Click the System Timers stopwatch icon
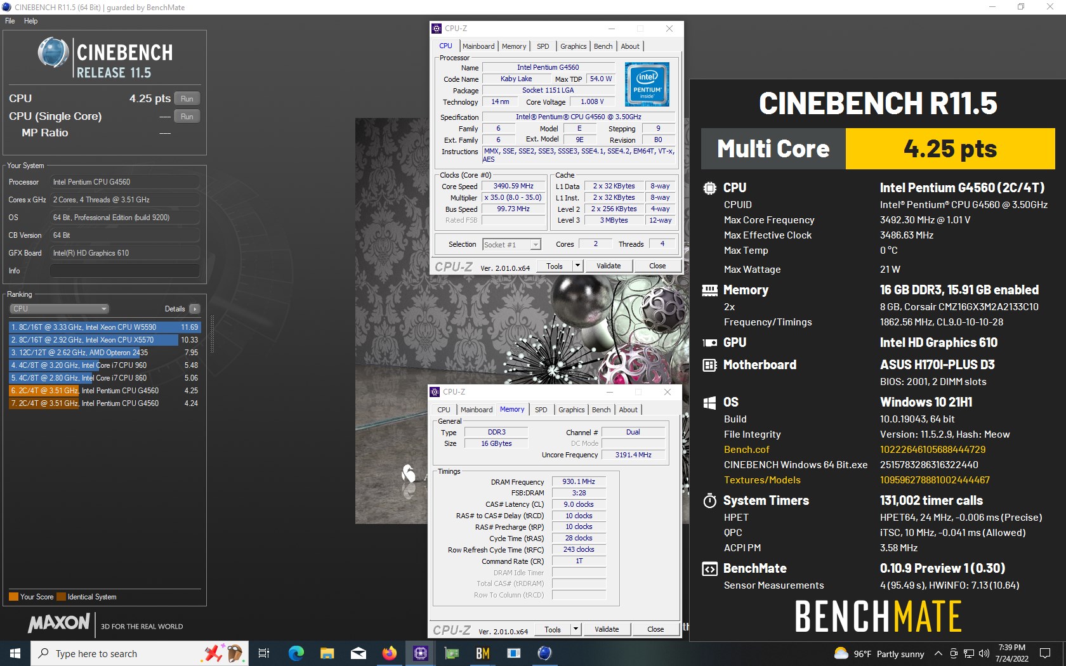This screenshot has height=666, width=1066. click(709, 500)
